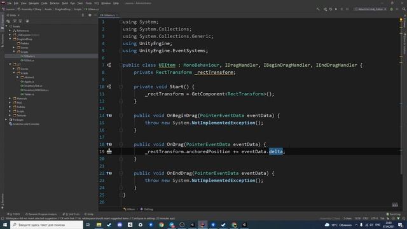Viewport: 407px width, 229px height.
Task: Open Explorer panel settings gear
Action: (x=90, y=15)
